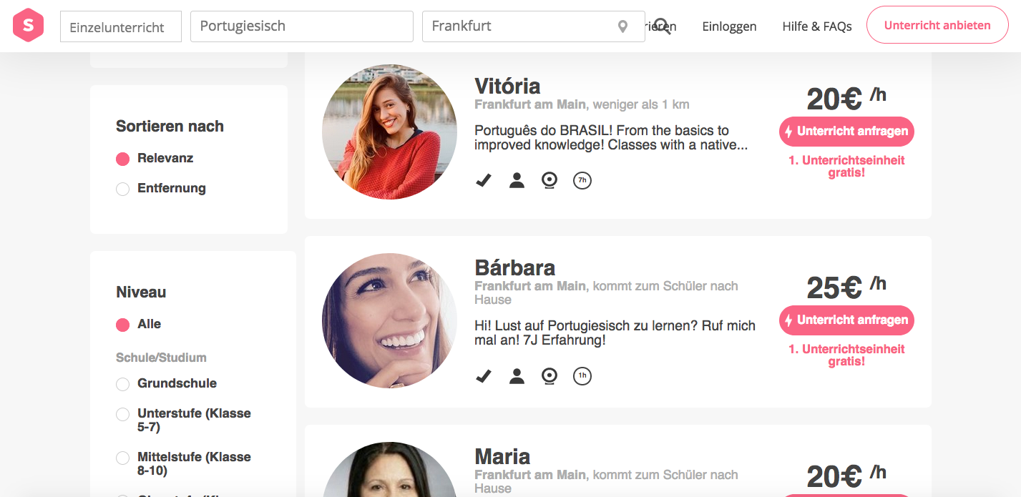
Task: Open Bárbara's profile photo
Action: point(389,320)
